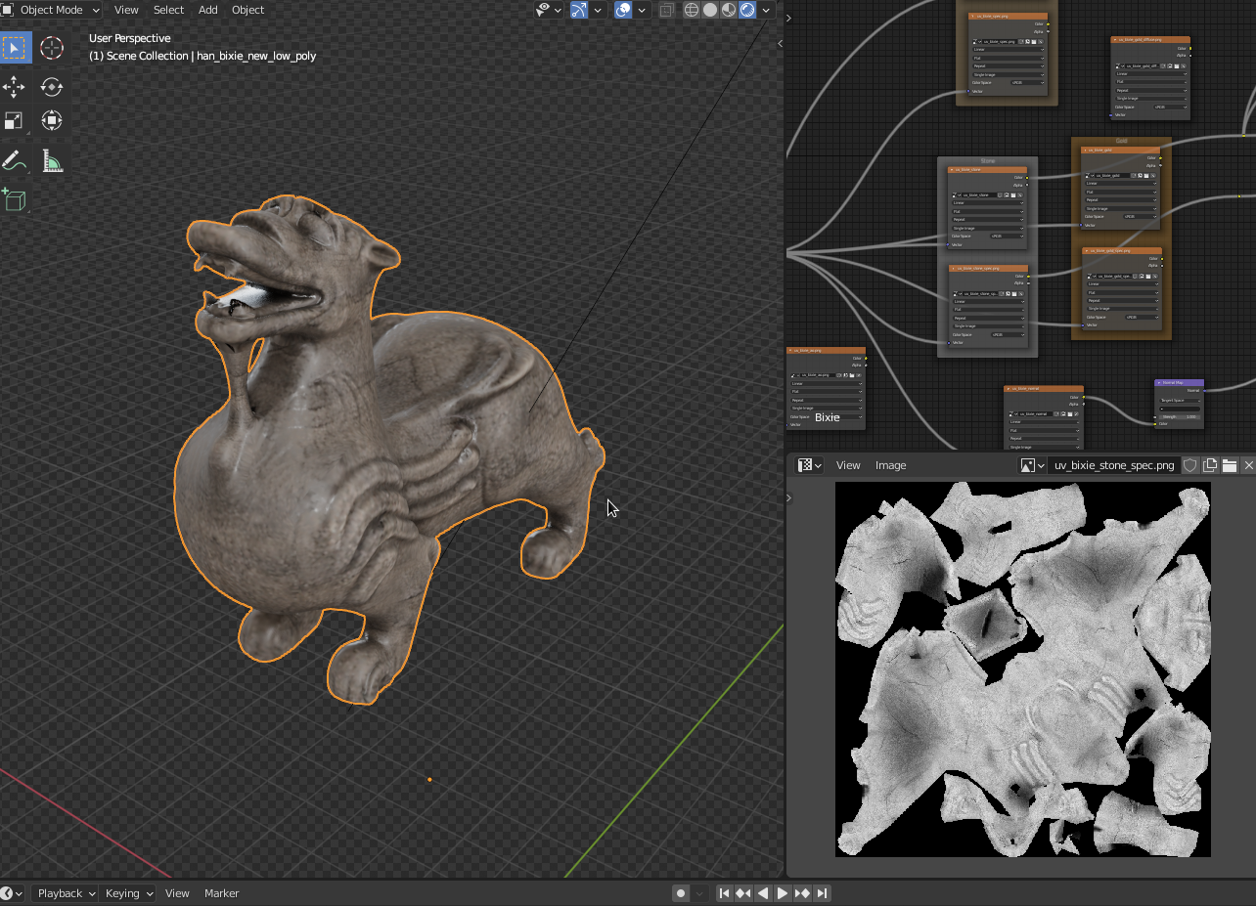Expand the image editor left region arrow
The image size is (1256, 906).
tap(789, 497)
